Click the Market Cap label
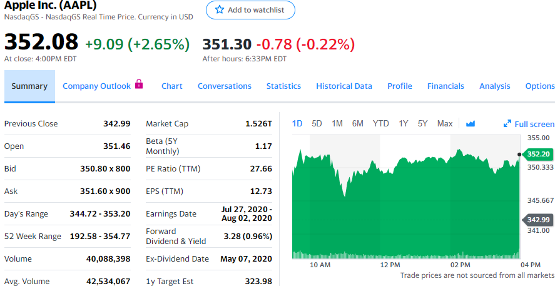This screenshot has width=555, height=286. (x=167, y=124)
